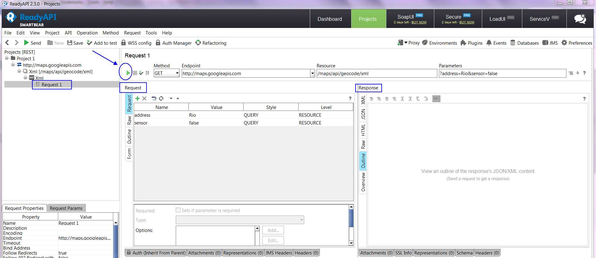Click Send in the main toolbar
The image size is (596, 258).
click(33, 43)
